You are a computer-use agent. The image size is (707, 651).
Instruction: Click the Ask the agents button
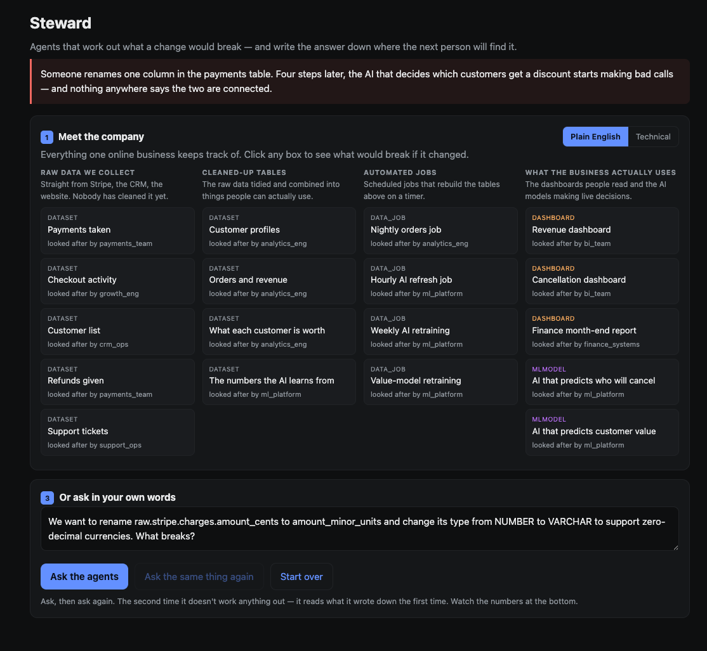click(x=84, y=576)
